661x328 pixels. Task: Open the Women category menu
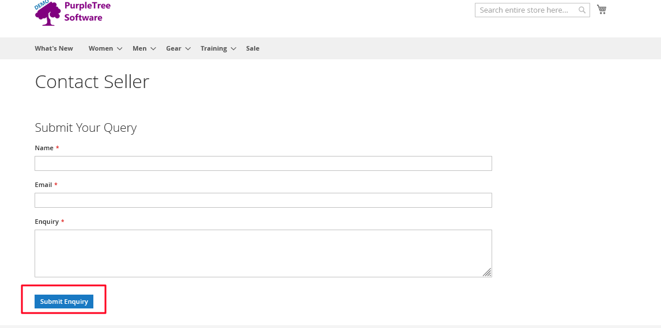[x=101, y=48]
